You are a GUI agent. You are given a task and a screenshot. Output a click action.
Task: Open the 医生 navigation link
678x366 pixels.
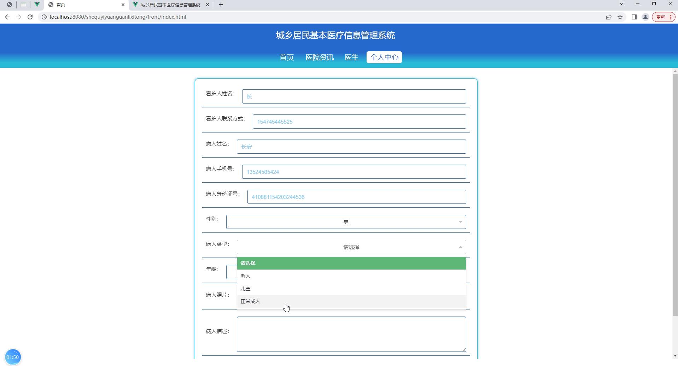point(351,57)
